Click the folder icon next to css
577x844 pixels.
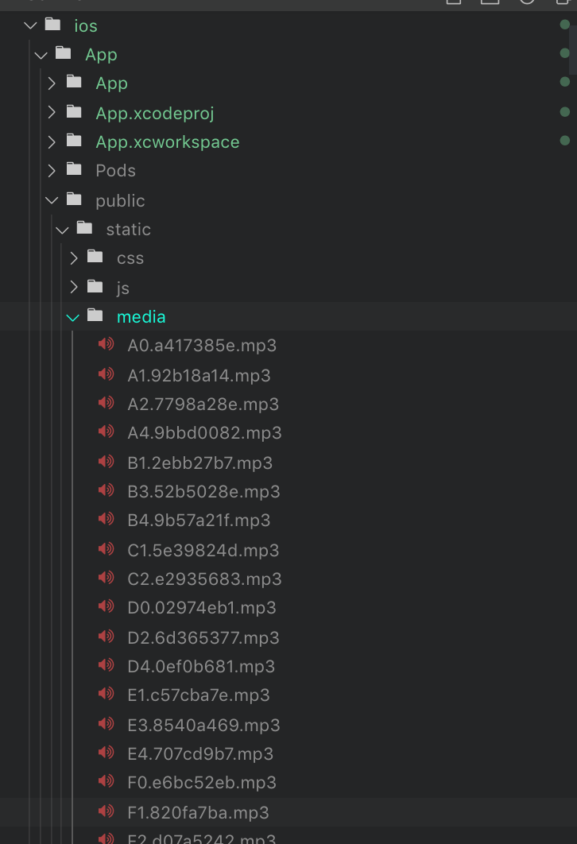click(95, 257)
